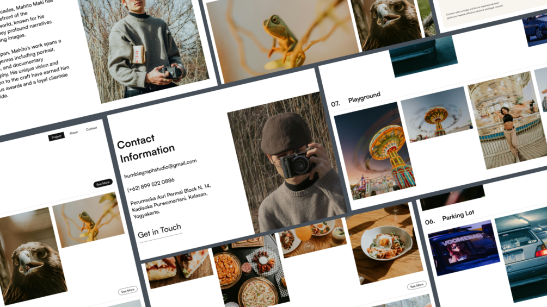Click the Get in Touch link

[160, 231]
